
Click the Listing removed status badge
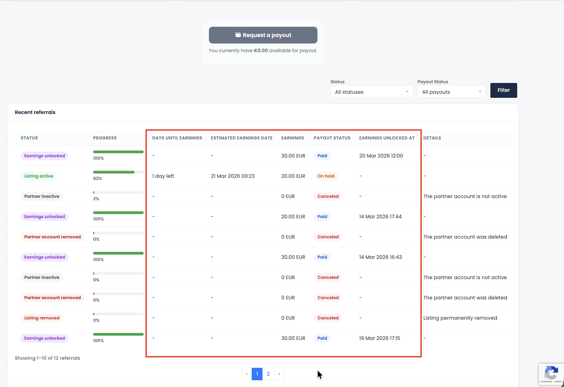42,318
